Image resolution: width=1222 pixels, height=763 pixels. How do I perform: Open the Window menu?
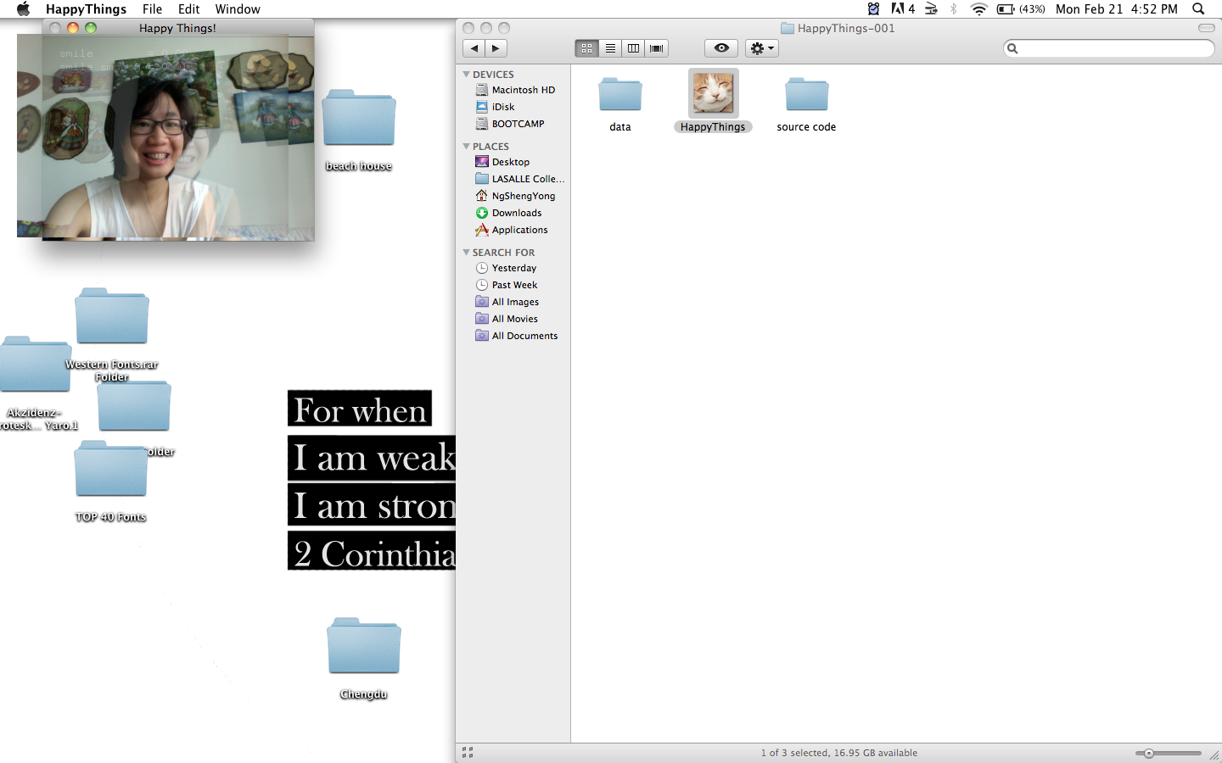237,9
